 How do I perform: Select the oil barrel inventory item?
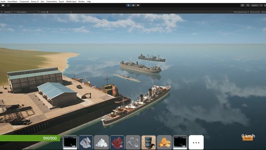(x=149, y=142)
